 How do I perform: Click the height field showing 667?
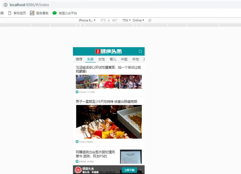[115, 20]
